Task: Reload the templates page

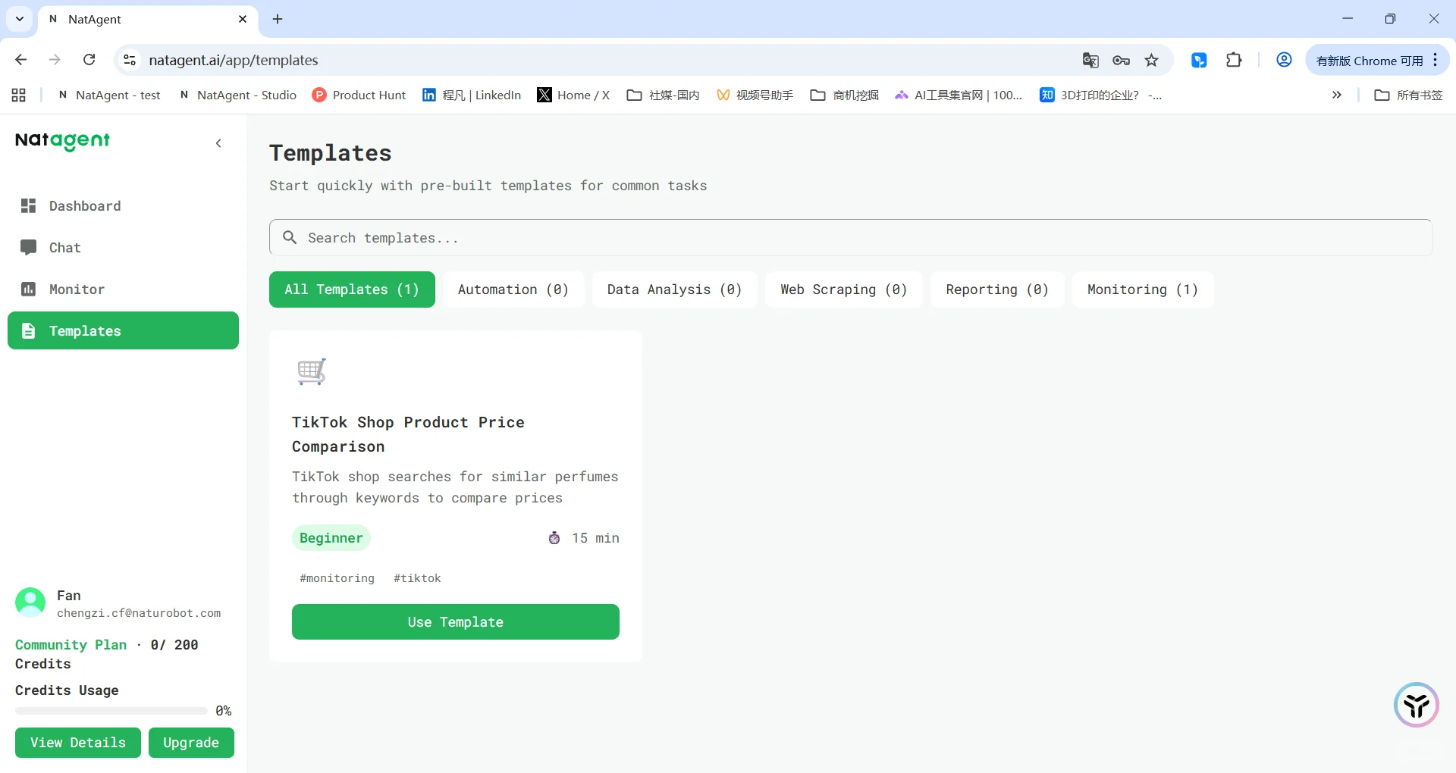Action: [x=89, y=60]
